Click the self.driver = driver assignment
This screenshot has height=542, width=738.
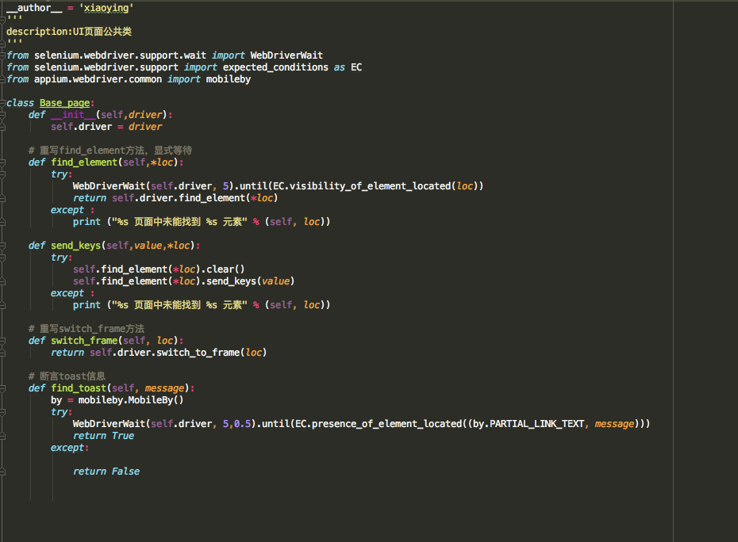tap(106, 127)
